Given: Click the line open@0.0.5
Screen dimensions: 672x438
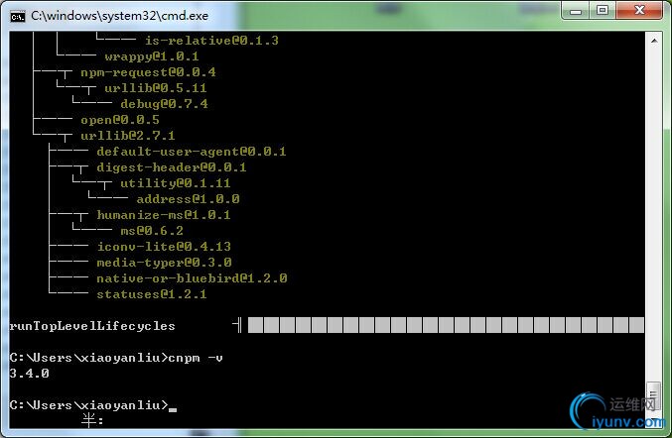Looking at the screenshot, I should click(120, 120).
